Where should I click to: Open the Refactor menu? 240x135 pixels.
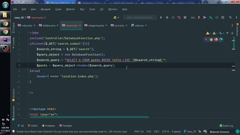70,9
